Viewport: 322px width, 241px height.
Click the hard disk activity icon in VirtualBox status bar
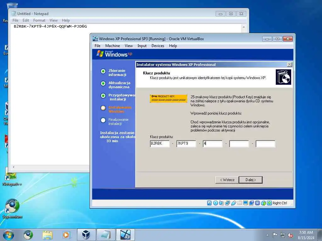point(209,203)
